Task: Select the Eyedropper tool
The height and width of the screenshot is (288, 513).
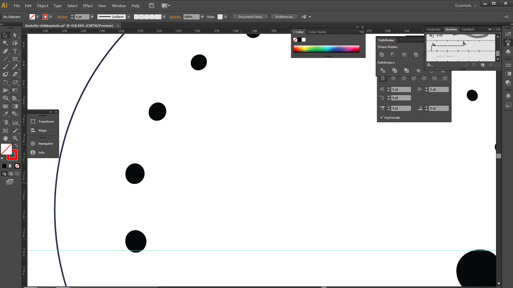Action: (x=5, y=114)
